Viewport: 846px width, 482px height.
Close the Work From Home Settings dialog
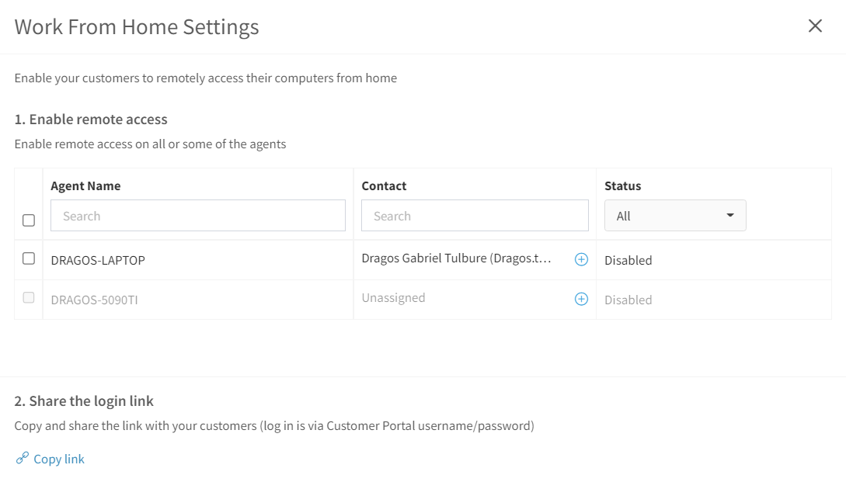pyautogui.click(x=815, y=26)
